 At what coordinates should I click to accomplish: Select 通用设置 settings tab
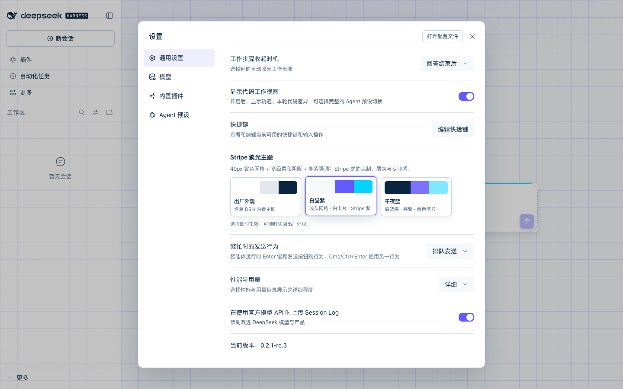click(x=179, y=58)
